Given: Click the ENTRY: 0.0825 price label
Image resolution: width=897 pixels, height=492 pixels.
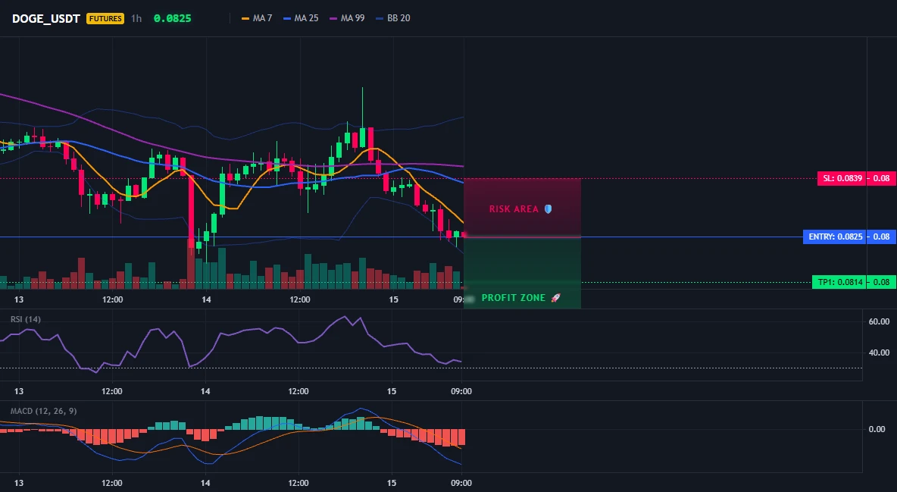Looking at the screenshot, I should [835, 237].
